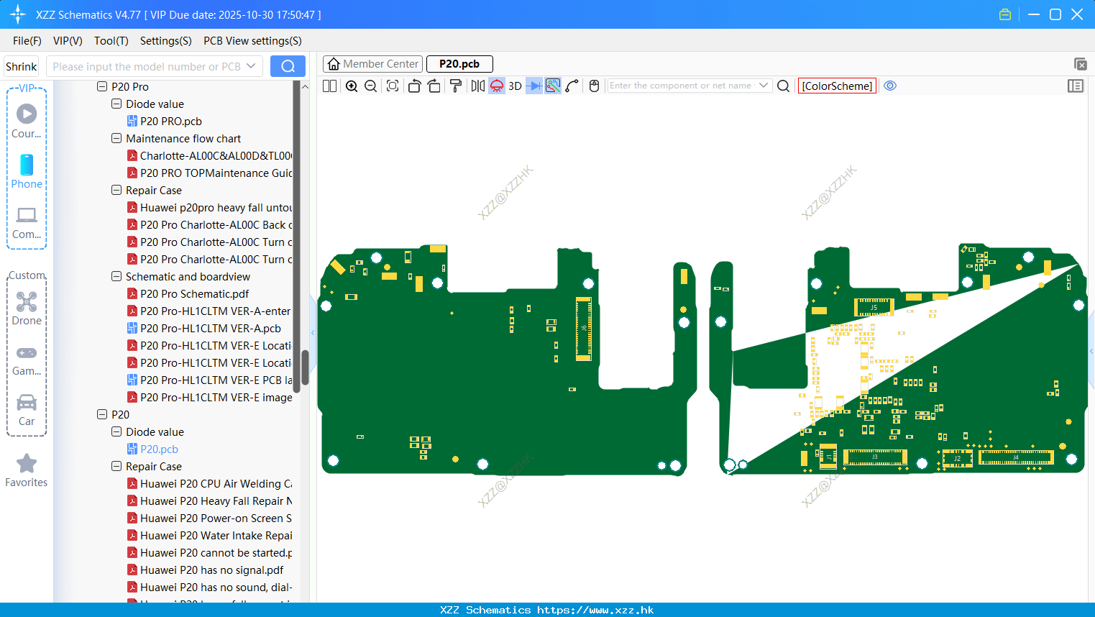Open the model number dropdown arrow
Image resolution: width=1095 pixels, height=617 pixels.
click(x=251, y=66)
